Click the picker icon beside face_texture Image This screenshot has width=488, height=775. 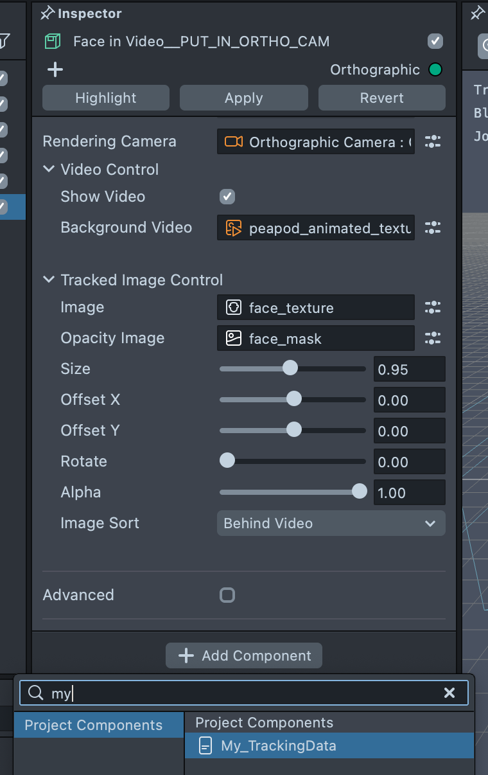tap(433, 307)
